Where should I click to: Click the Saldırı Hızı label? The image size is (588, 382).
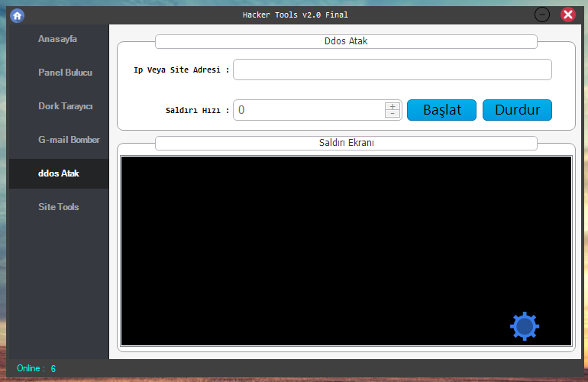click(197, 110)
